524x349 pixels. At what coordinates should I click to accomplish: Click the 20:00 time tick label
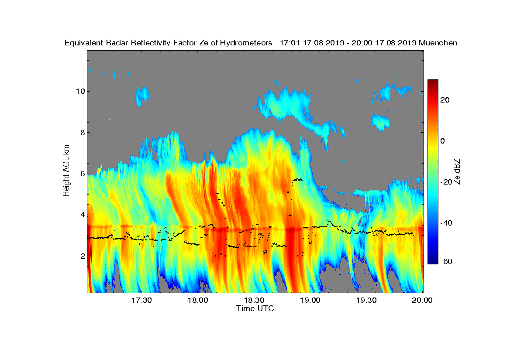422,300
